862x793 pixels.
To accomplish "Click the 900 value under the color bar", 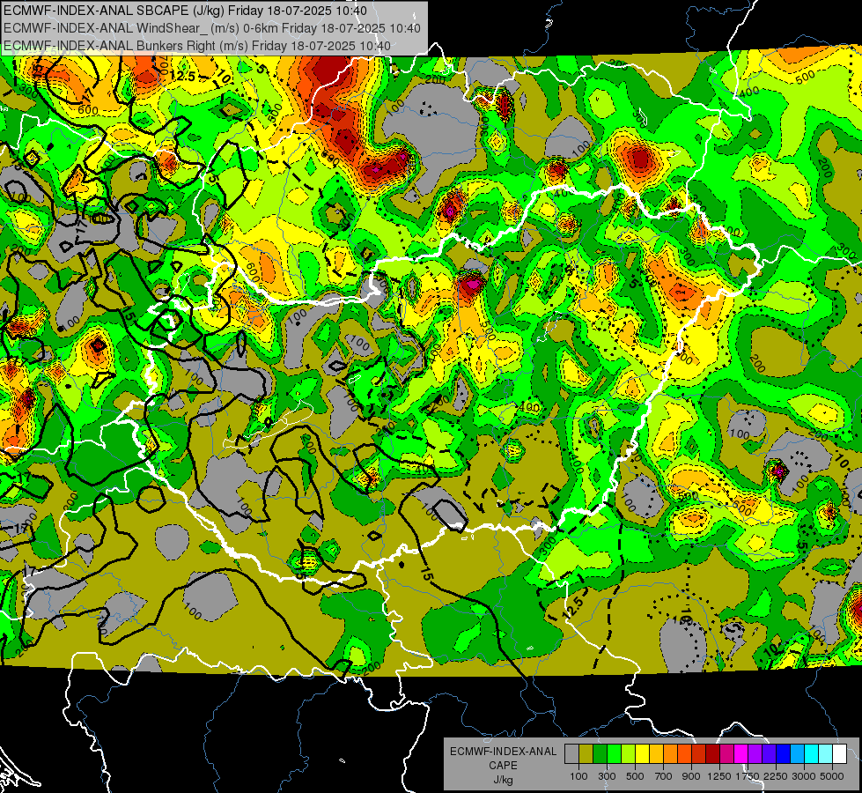I will [x=691, y=776].
